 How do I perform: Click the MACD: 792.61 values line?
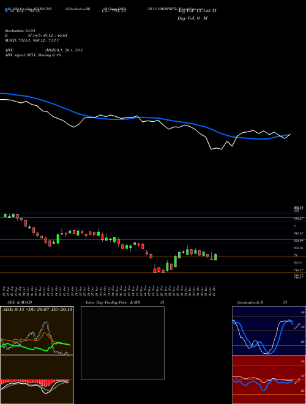click(x=32, y=40)
